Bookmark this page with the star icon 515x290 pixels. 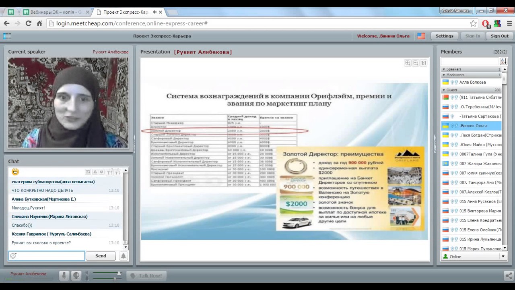coord(473,23)
